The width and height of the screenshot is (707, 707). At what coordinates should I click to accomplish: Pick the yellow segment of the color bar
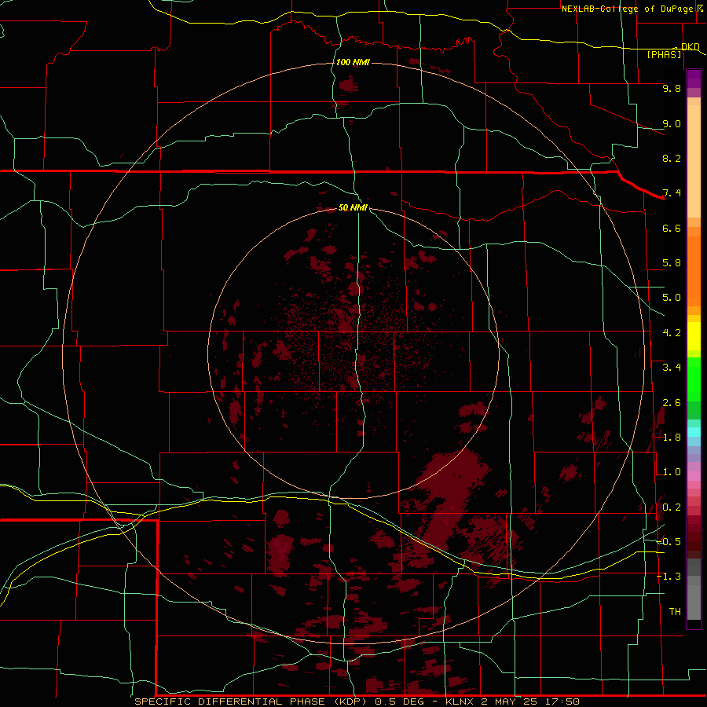point(694,336)
